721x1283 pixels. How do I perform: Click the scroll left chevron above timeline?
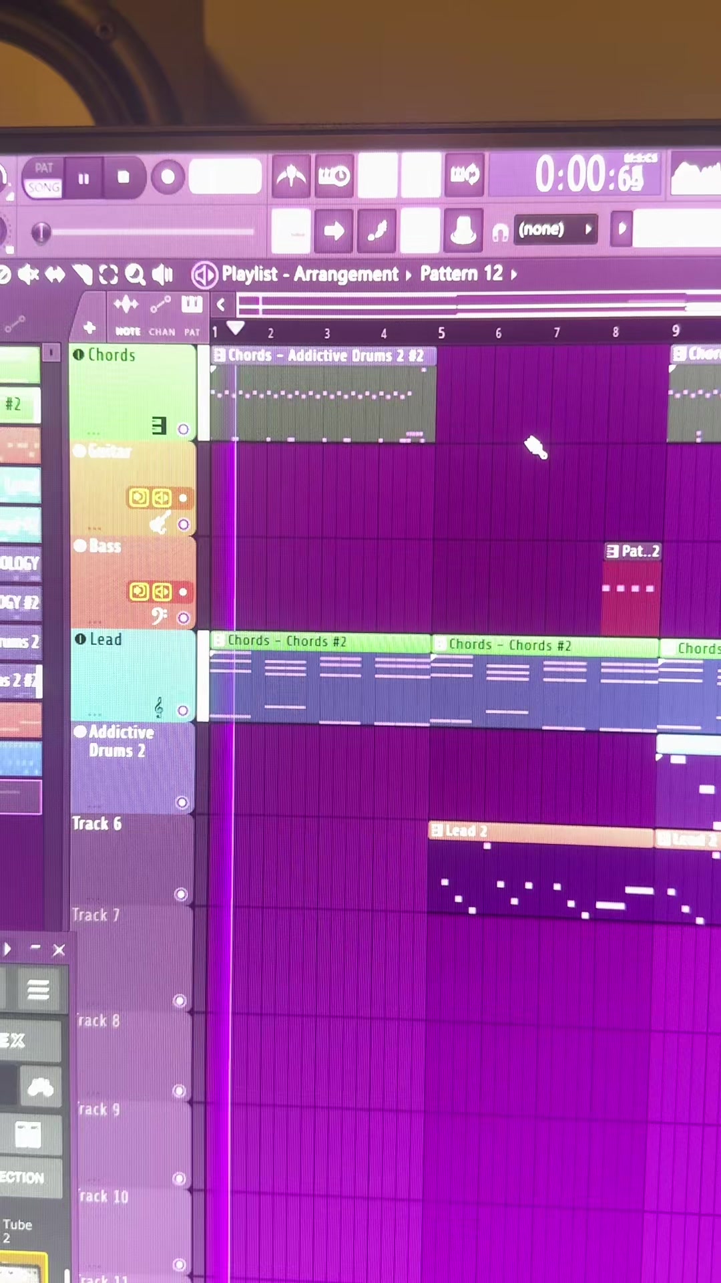tap(221, 305)
